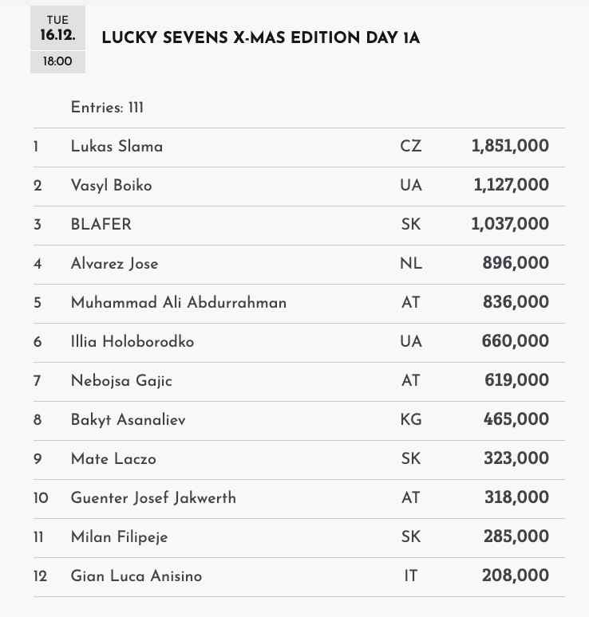Click the Lucky Sevens X-Mas Edition Day 1A title

(x=261, y=38)
